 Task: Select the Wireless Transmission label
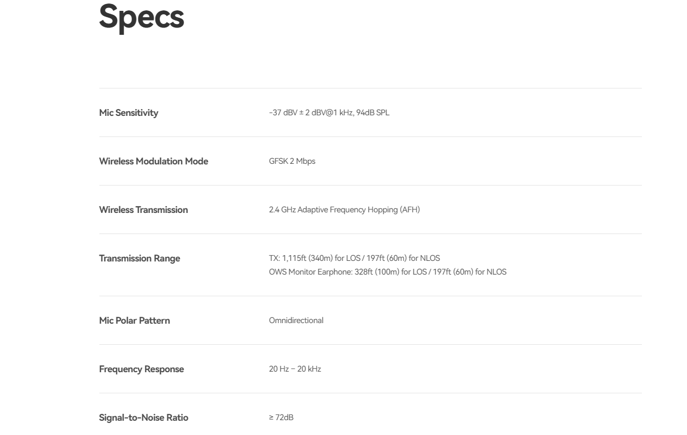(x=143, y=210)
